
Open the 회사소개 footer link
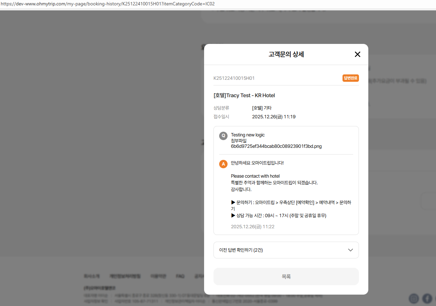pyautogui.click(x=91, y=277)
